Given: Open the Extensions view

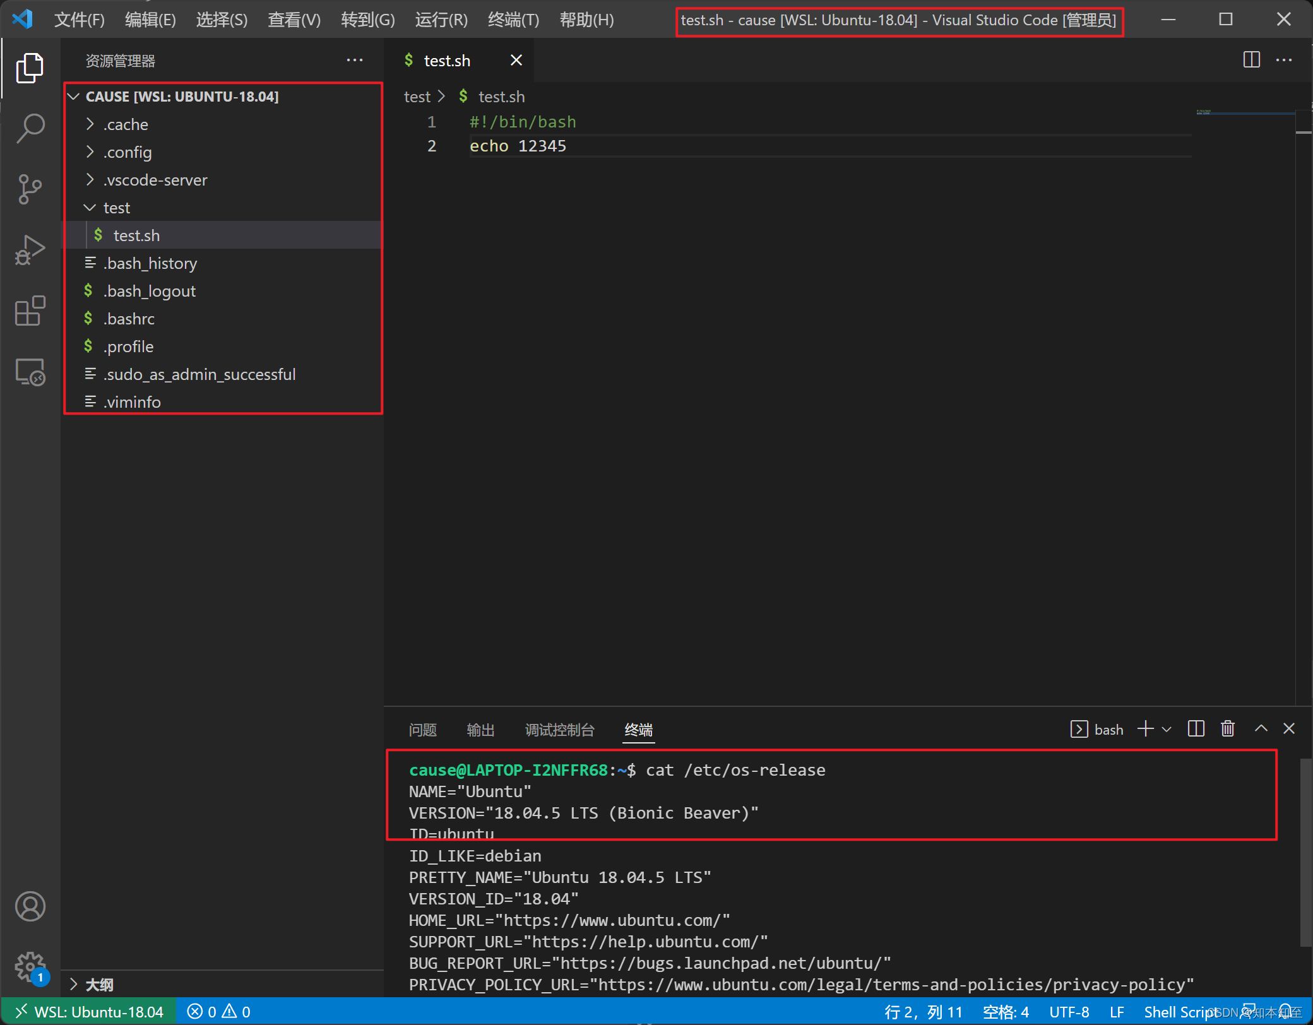Looking at the screenshot, I should [x=30, y=311].
